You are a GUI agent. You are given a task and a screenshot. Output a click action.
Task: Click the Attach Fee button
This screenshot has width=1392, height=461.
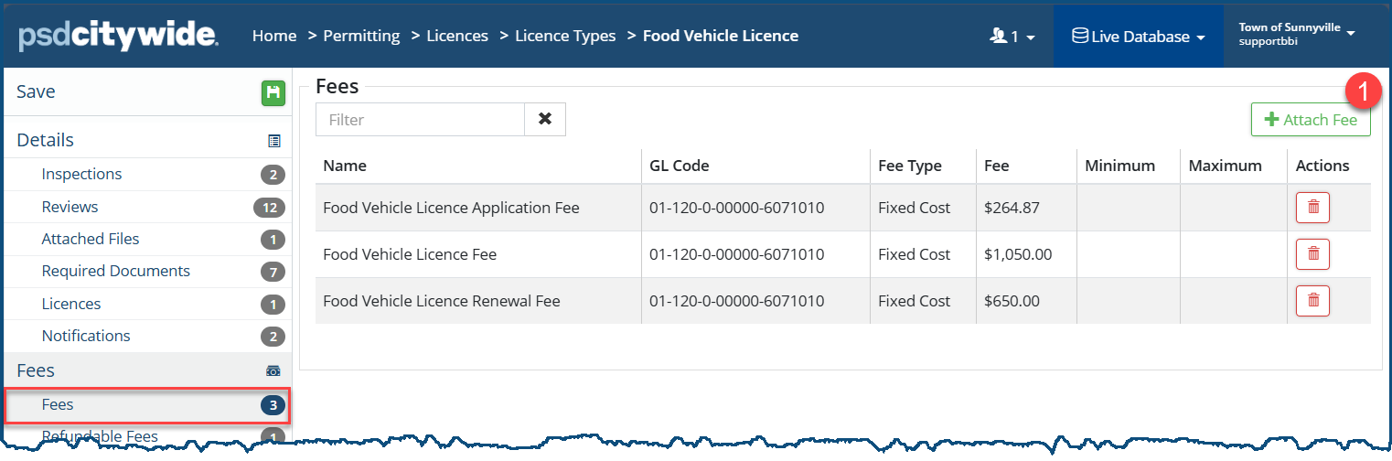pos(1310,120)
